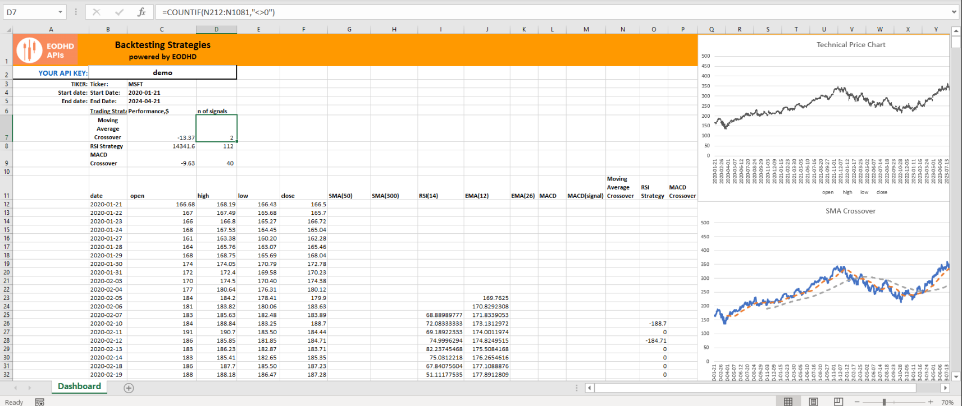Expand the formula bar with the chevron
Screen dimensions: 962x406
[x=954, y=12]
